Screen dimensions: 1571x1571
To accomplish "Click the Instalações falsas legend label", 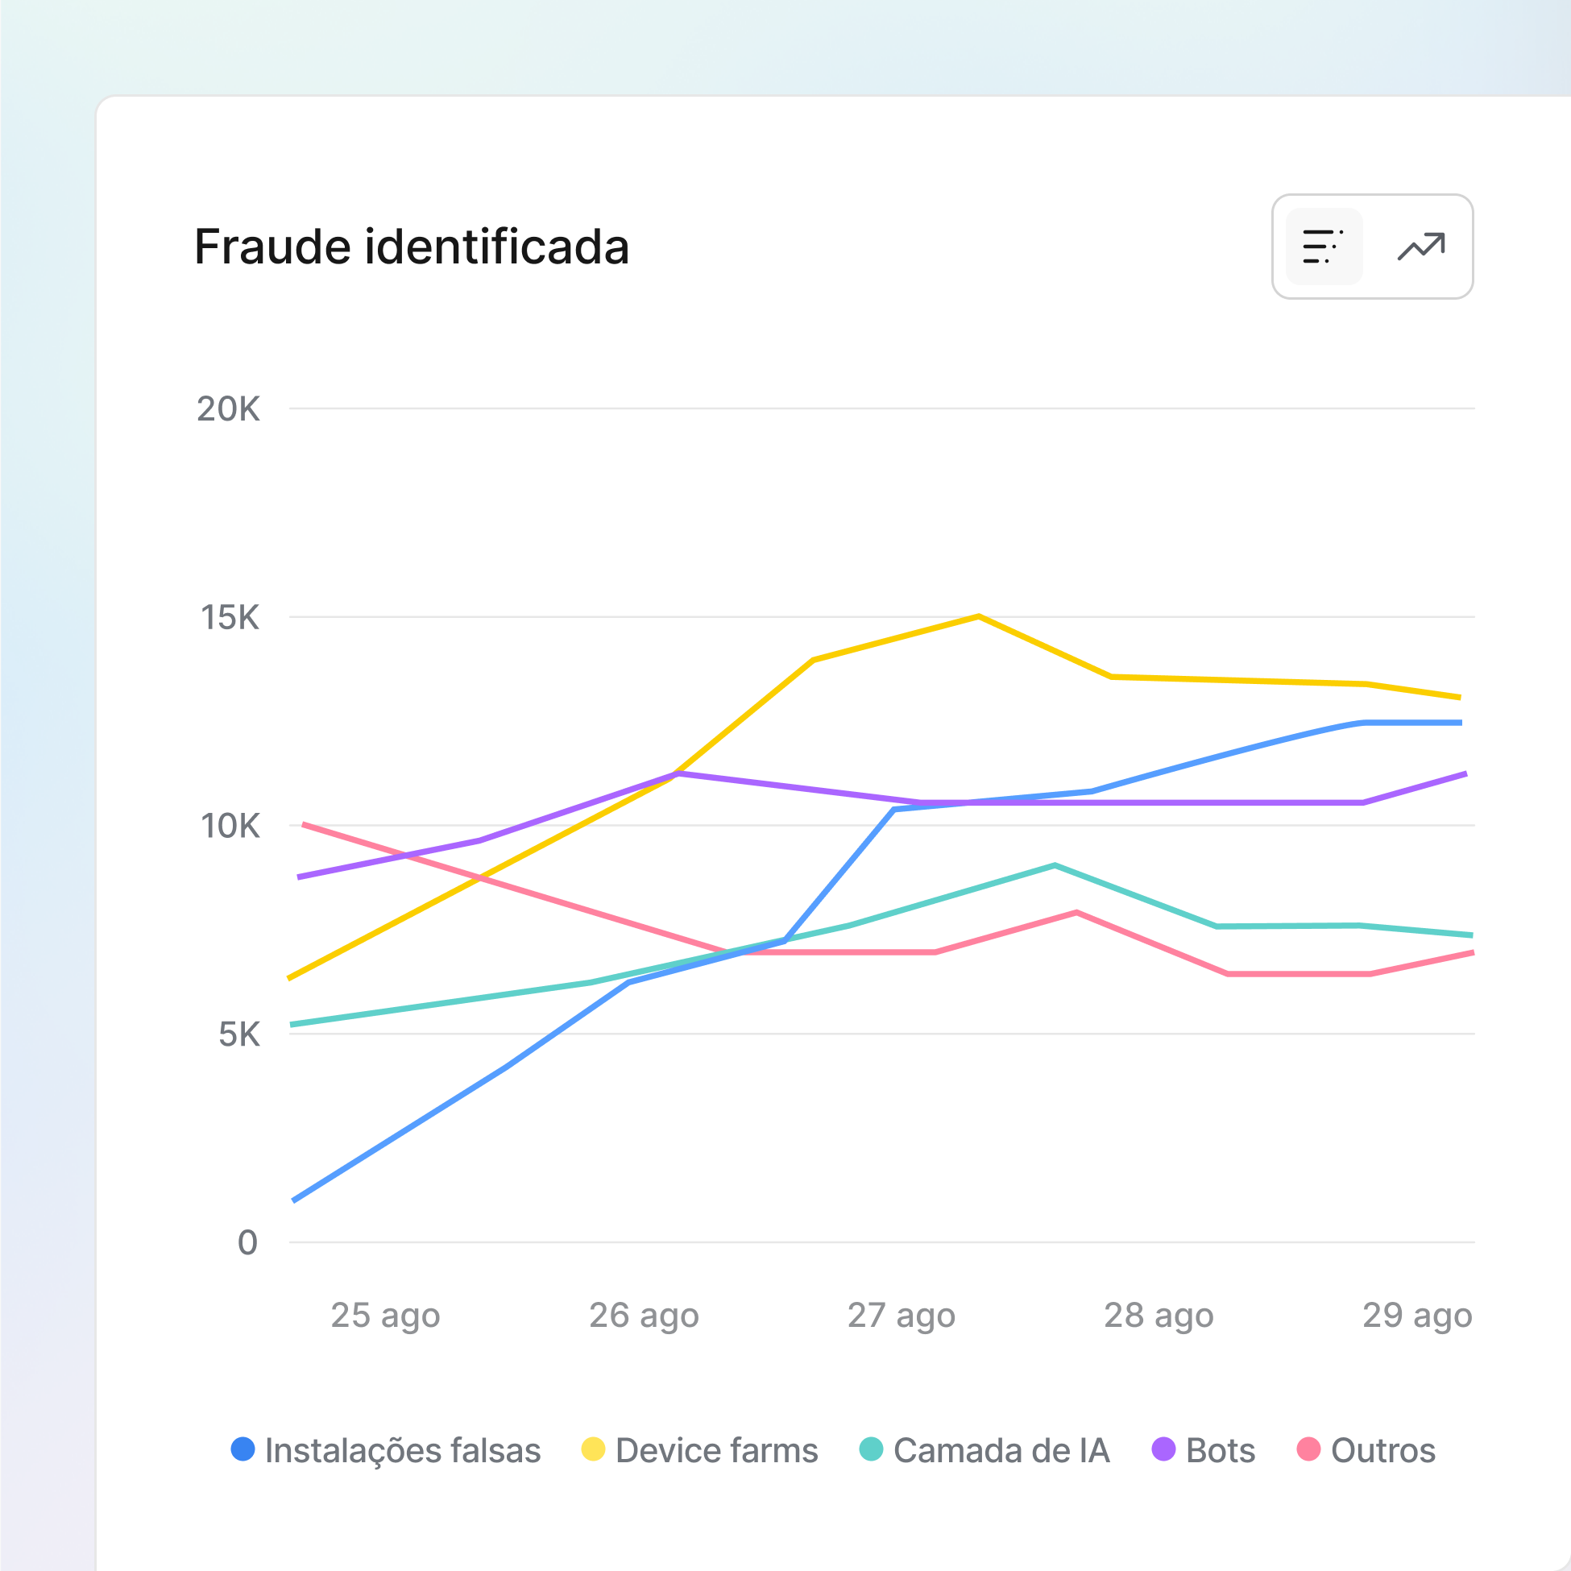I will point(403,1450).
